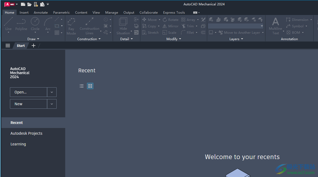Open the Learning section in sidebar
Screen dimensions: 318x177
click(18, 144)
